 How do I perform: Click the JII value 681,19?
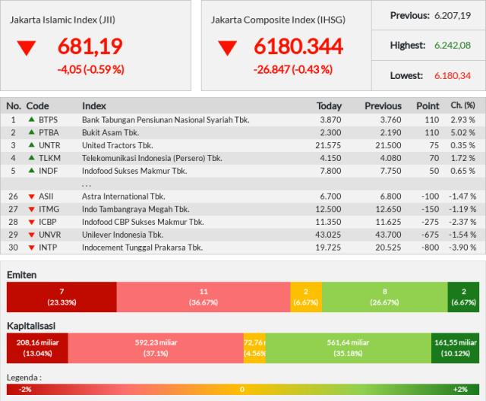[90, 46]
